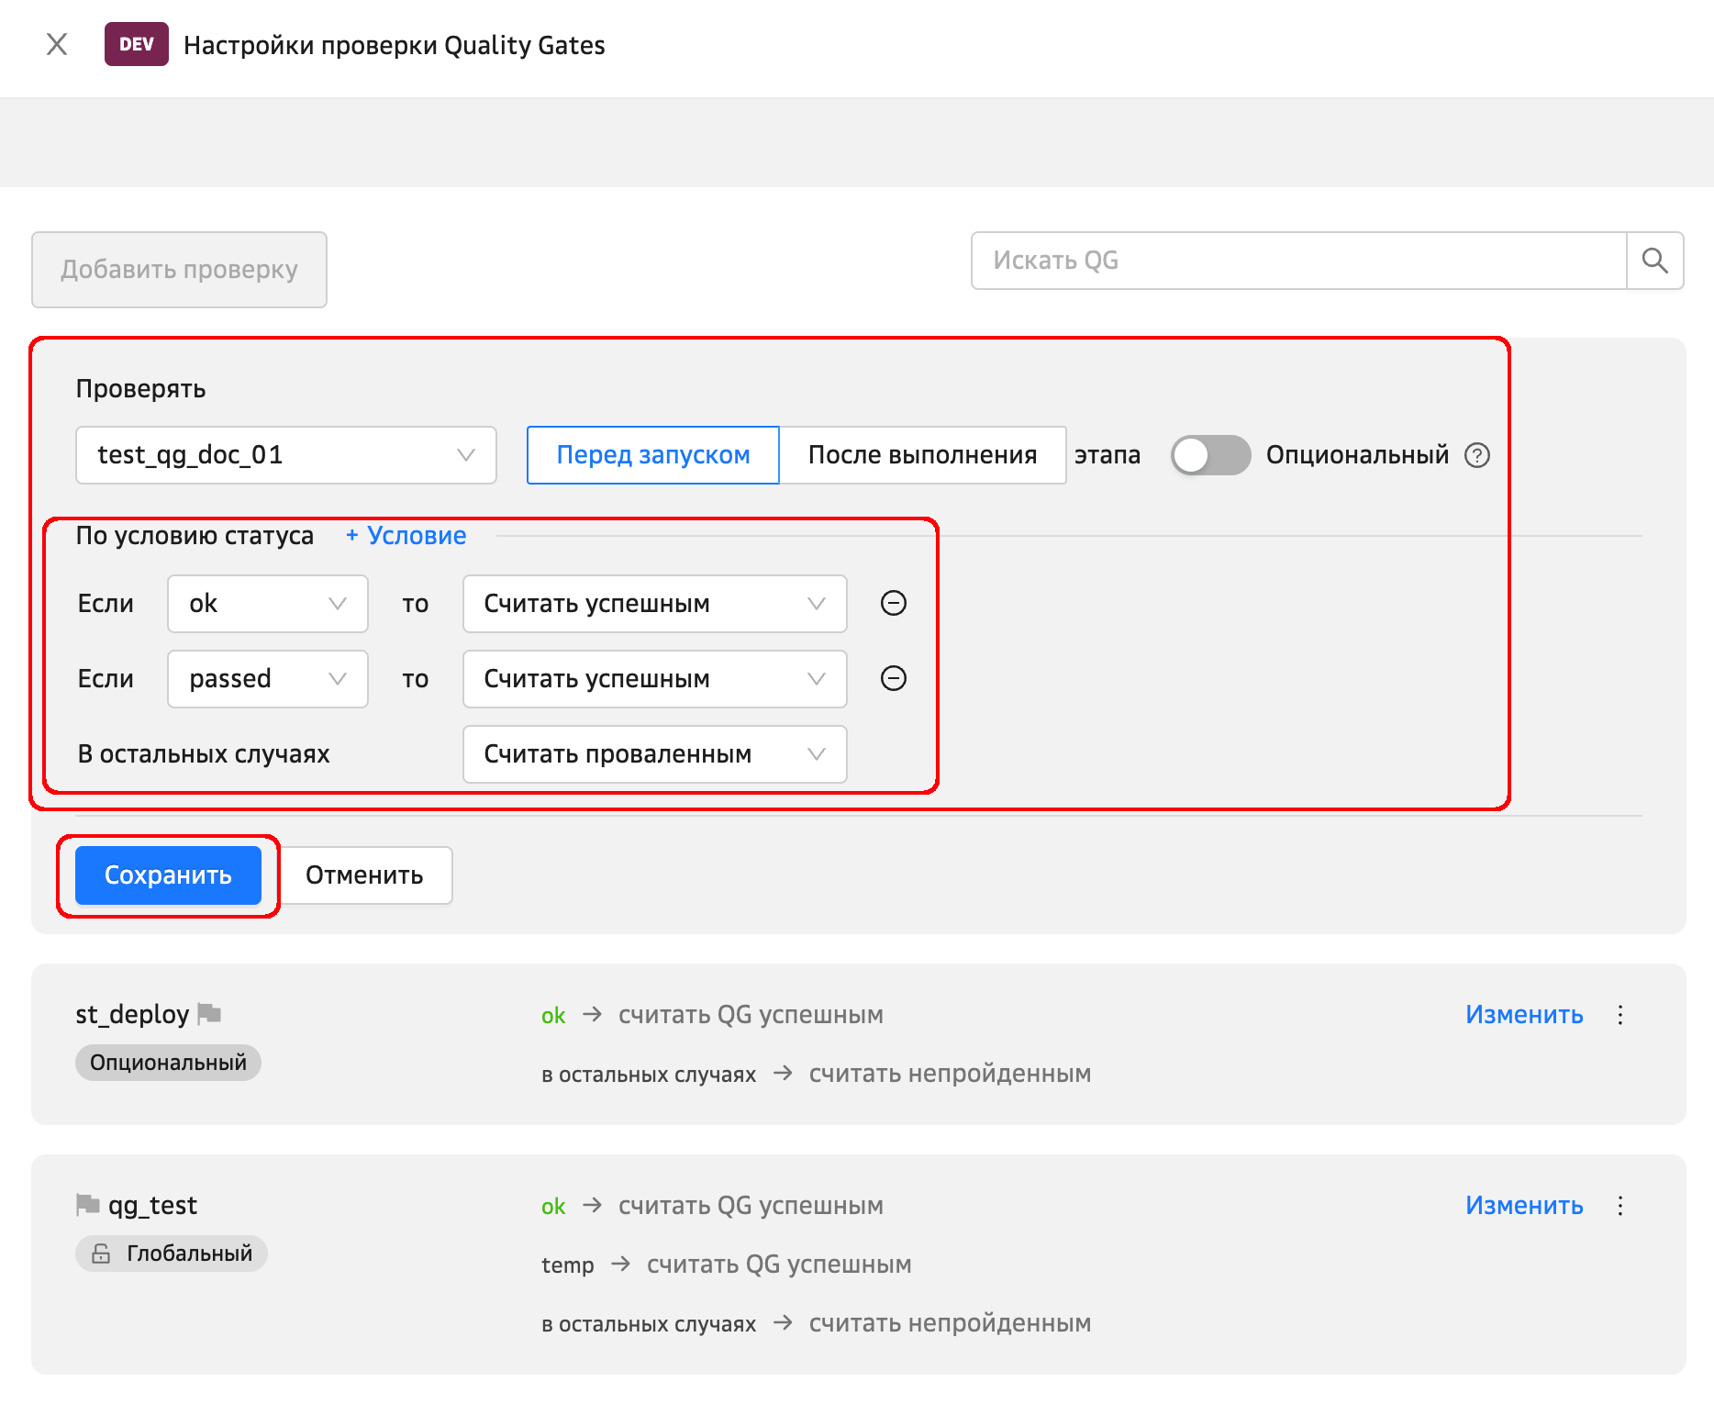Click the search magnifier icon

[x=1654, y=261]
